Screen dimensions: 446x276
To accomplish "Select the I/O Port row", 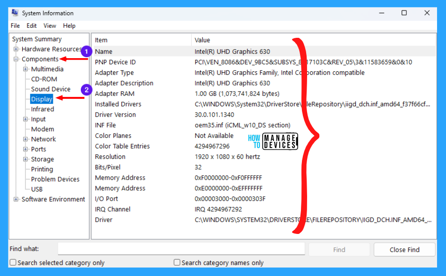I will [x=265, y=199].
